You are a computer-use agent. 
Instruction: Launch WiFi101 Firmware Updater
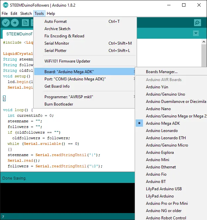(x=85, y=61)
